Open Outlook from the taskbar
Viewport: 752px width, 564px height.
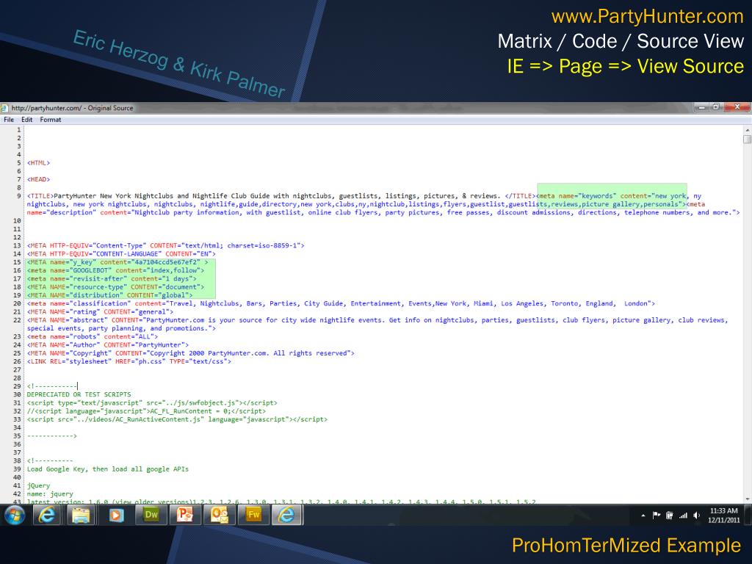point(220,516)
